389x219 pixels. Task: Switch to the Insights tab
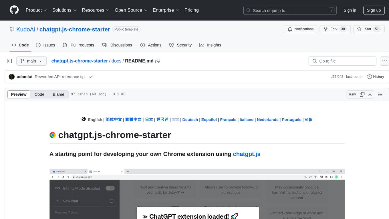point(210,45)
